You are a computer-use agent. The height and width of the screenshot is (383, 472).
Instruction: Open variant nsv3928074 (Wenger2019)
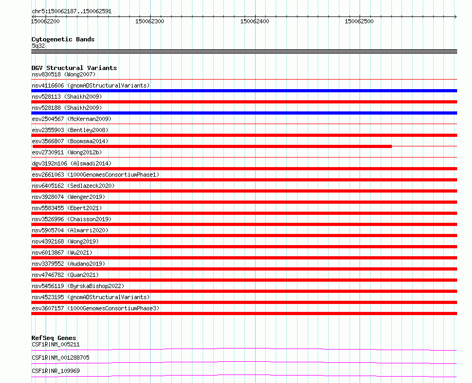click(68, 197)
